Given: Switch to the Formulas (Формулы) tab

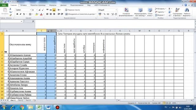Looking at the screenshot, I should pyautogui.click(x=53, y=5).
